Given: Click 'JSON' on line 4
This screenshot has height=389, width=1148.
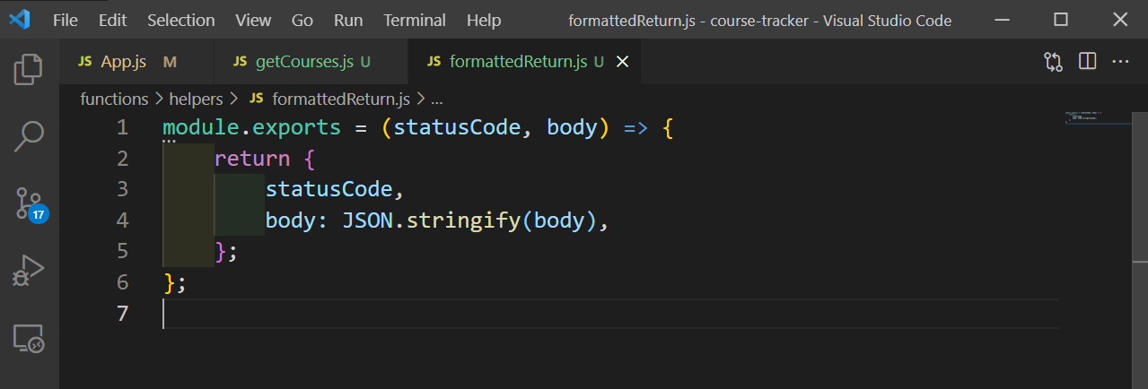Looking at the screenshot, I should 367,220.
